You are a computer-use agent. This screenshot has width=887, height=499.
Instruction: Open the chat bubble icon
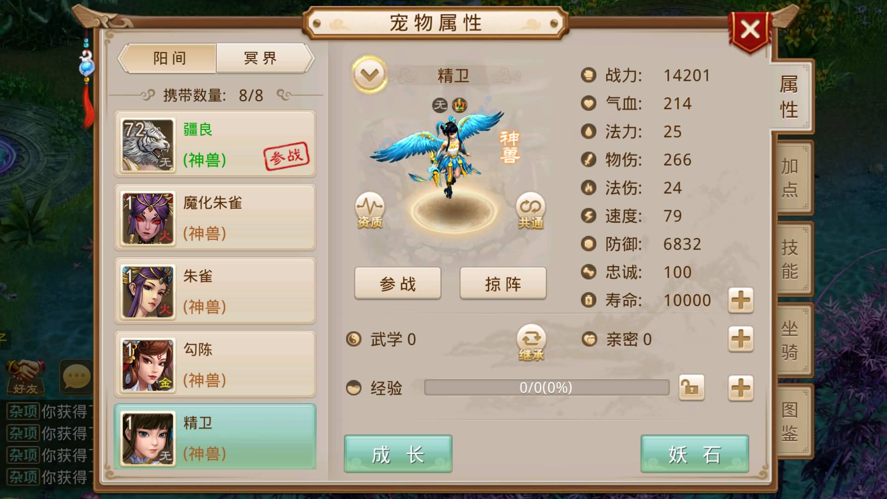tap(76, 377)
